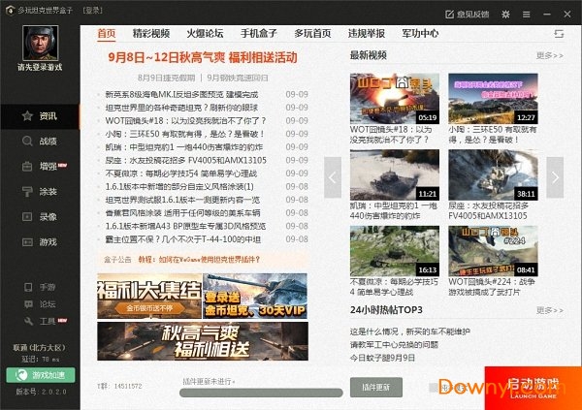Play video thumbnail with 12:27 duration
The height and width of the screenshot is (410, 582).
point(493,98)
